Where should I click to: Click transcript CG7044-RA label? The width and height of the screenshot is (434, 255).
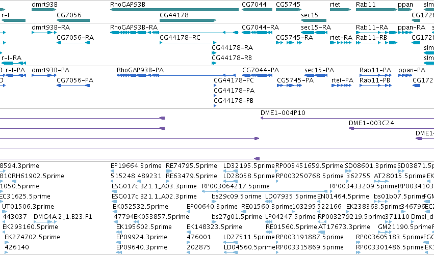(261, 27)
